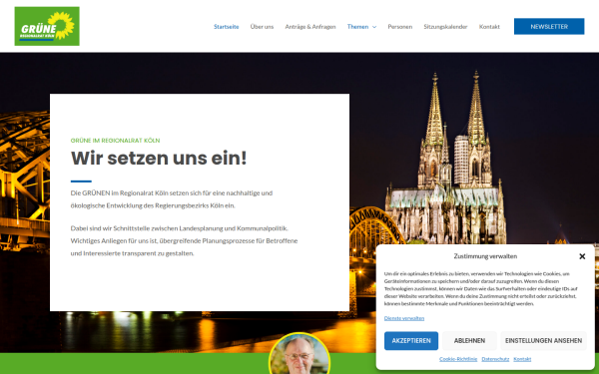
Task: Click the Newsletter button
Action: tap(549, 26)
